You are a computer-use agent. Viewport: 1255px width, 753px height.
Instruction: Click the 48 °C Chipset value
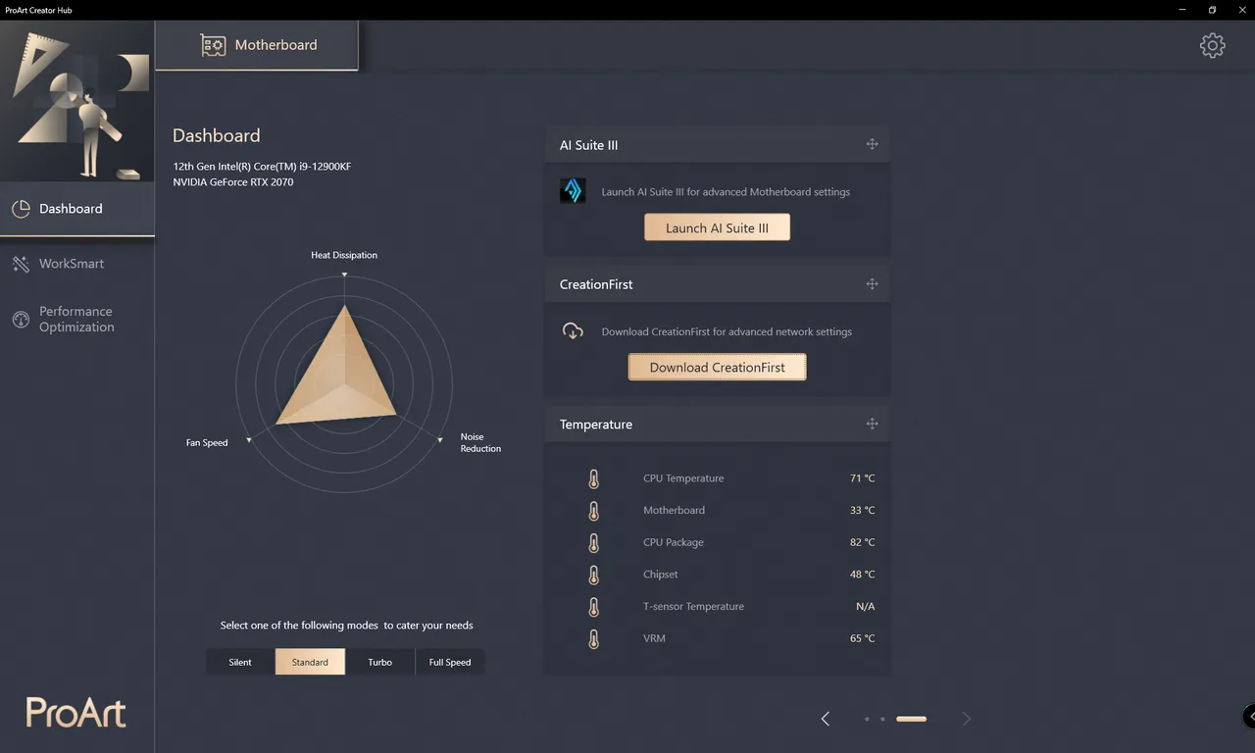[x=862, y=575]
